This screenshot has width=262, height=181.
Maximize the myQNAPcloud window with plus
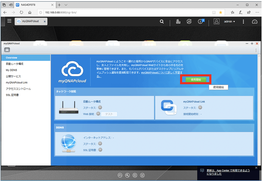(x=252, y=44)
